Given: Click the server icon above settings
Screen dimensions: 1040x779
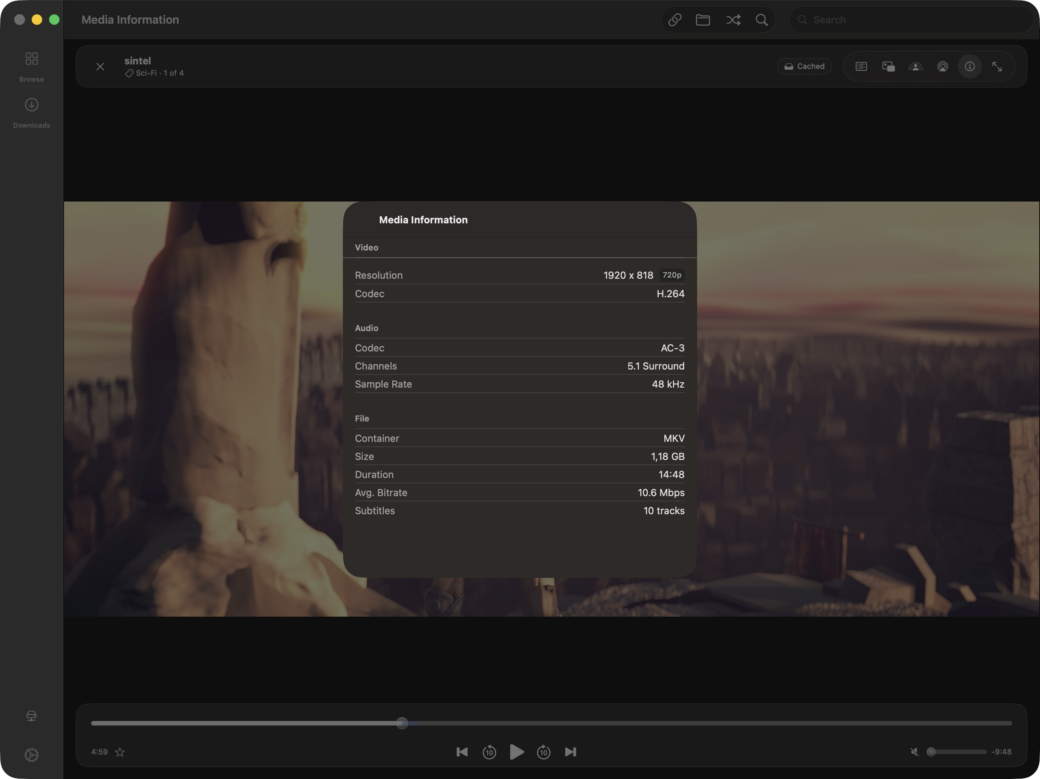Looking at the screenshot, I should [x=32, y=716].
